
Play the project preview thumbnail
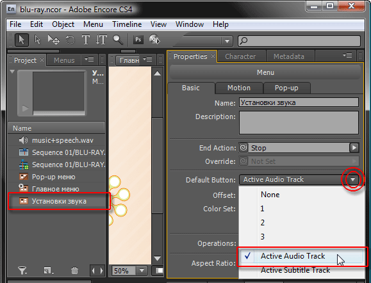tap(26, 108)
